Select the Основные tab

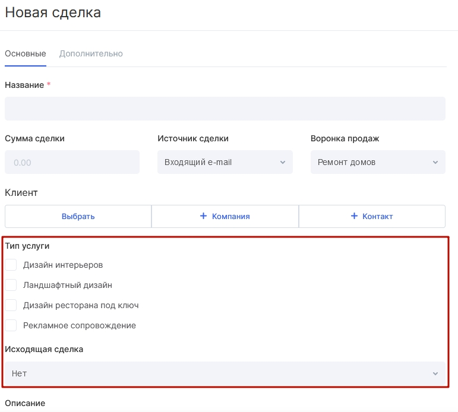[26, 54]
